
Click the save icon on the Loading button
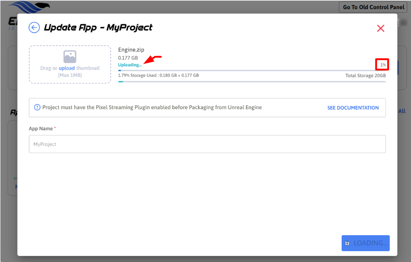pos(347,243)
